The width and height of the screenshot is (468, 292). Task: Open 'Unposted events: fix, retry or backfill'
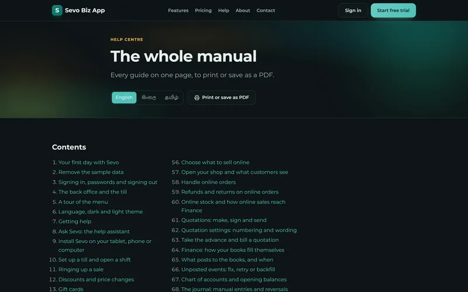[x=228, y=270]
